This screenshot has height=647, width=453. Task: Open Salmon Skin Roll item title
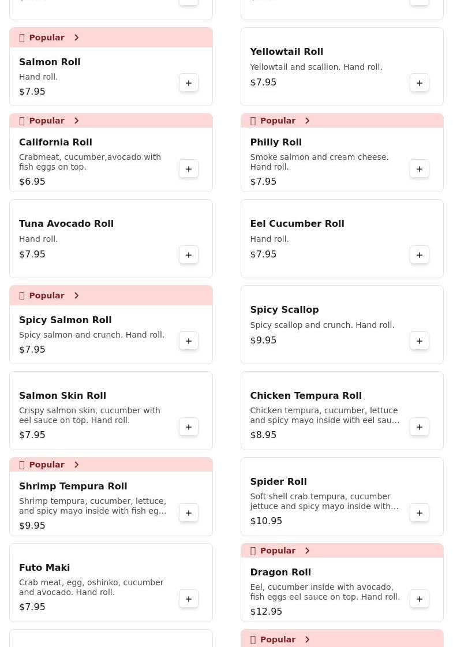coord(62,395)
